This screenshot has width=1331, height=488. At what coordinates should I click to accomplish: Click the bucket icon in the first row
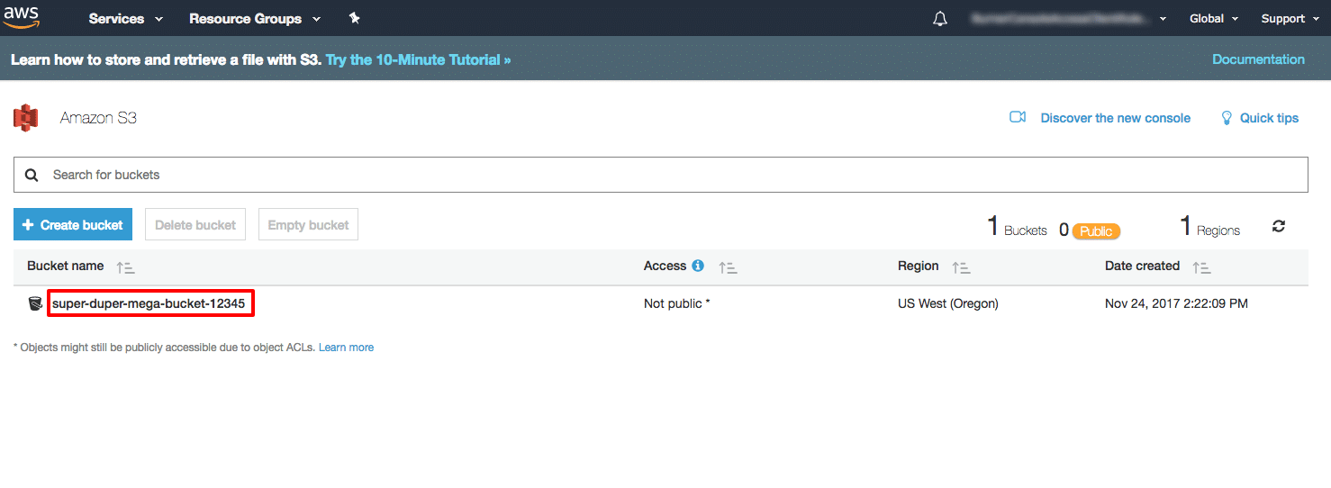tap(35, 303)
